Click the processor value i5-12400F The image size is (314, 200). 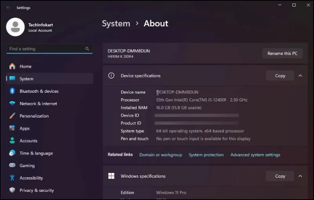tap(202, 100)
